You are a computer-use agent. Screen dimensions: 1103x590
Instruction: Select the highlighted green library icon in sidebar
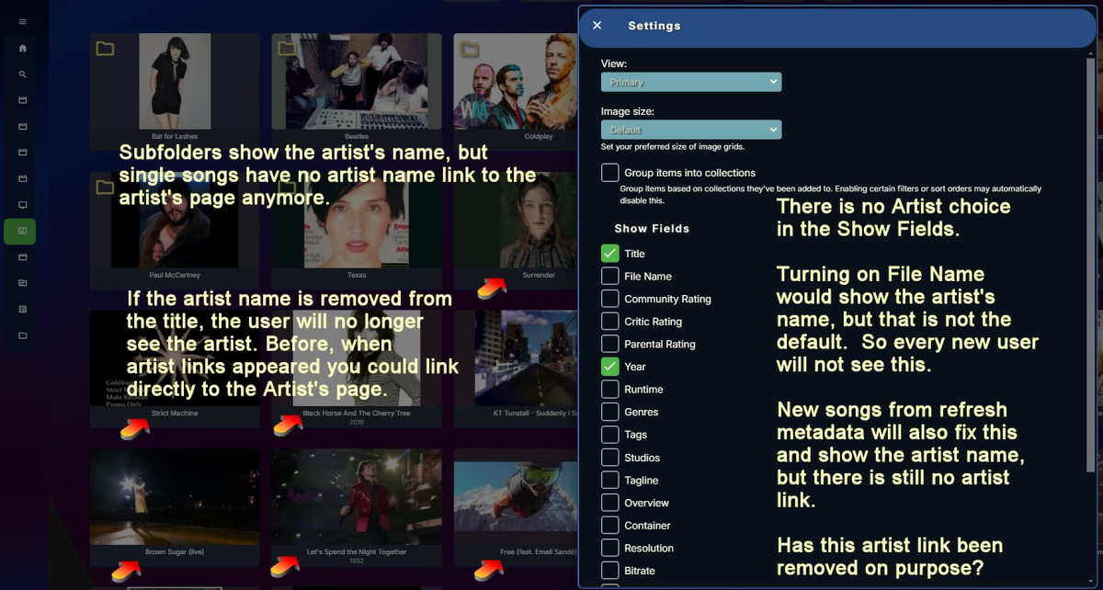(x=20, y=231)
